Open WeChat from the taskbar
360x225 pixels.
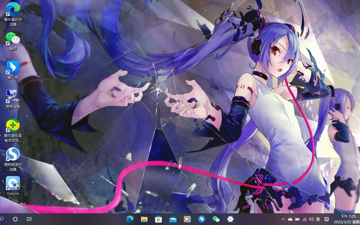[x=216, y=219]
